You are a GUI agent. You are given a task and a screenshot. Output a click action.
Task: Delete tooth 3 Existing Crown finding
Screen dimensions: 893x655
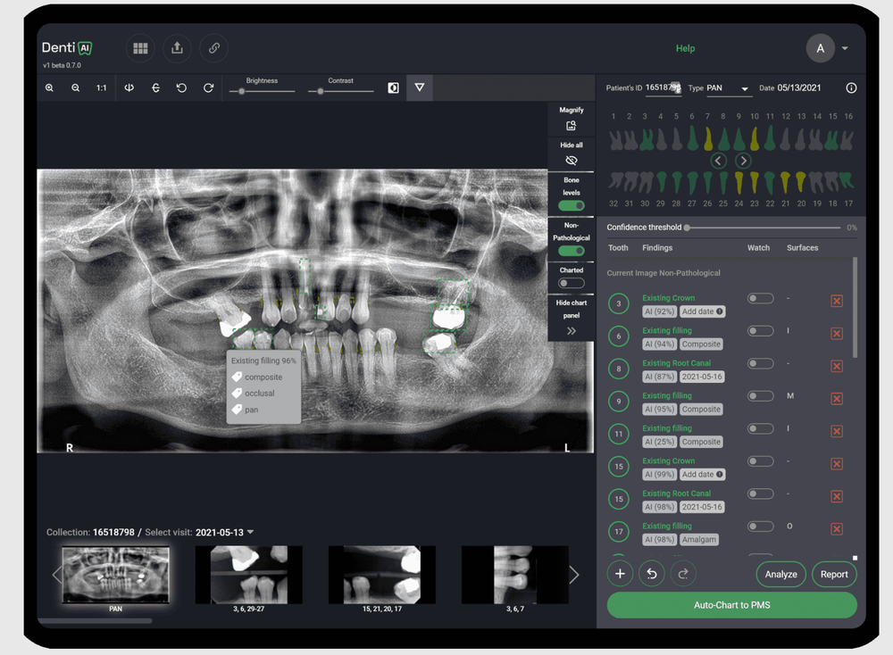(837, 301)
